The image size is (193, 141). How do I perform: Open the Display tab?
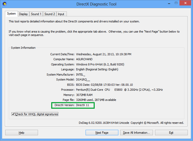(23, 14)
